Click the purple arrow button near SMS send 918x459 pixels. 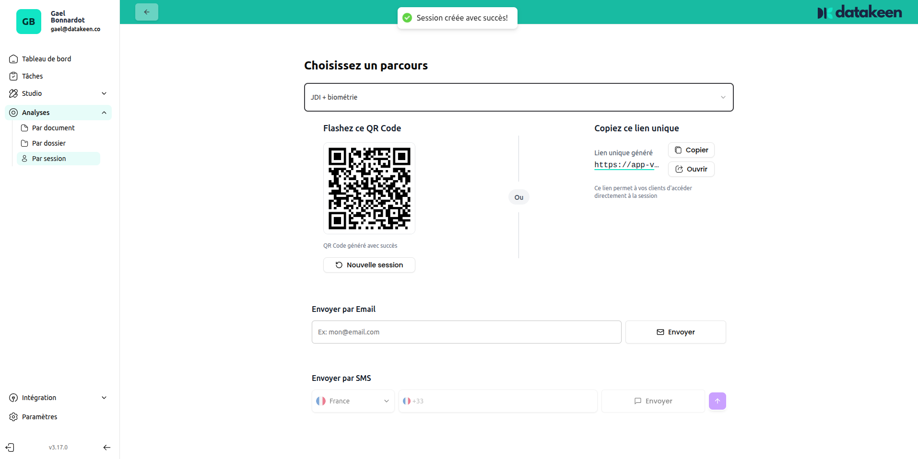[717, 401]
